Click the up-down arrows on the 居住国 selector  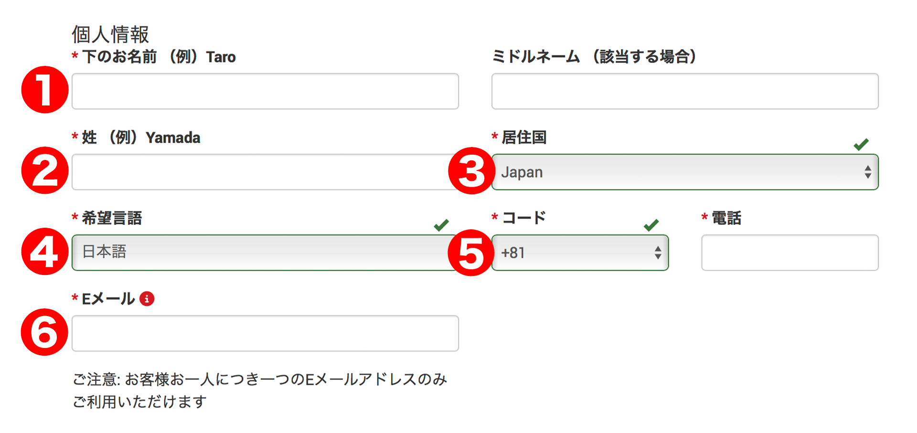point(867,172)
